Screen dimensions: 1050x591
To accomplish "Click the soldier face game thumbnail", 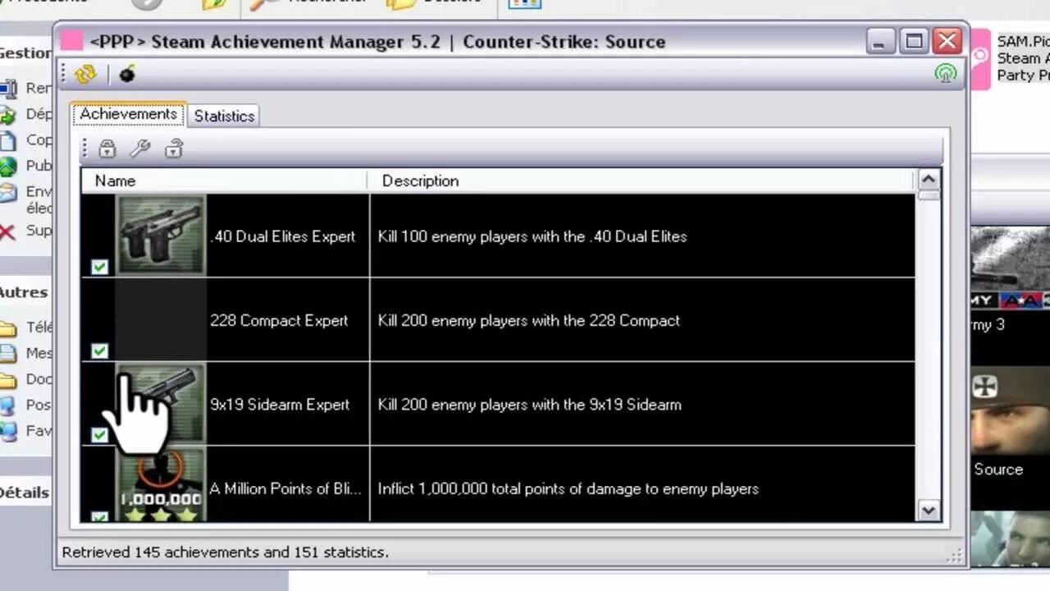I will 1010,410.
